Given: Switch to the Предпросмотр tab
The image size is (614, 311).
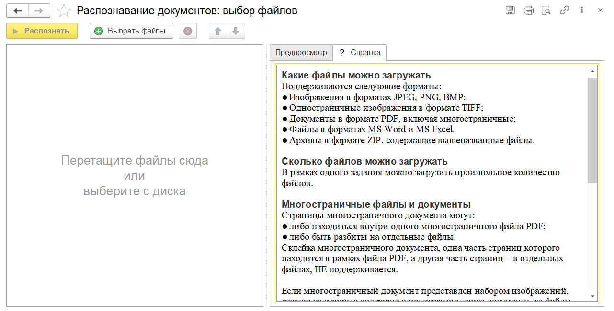Looking at the screenshot, I should coord(301,53).
